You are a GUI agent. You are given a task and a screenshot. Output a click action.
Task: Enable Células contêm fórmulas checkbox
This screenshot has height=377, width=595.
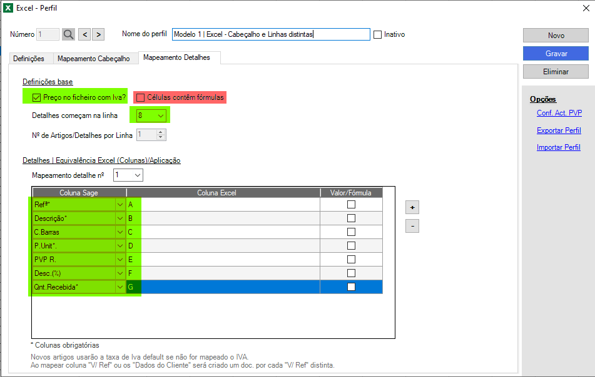coord(140,97)
